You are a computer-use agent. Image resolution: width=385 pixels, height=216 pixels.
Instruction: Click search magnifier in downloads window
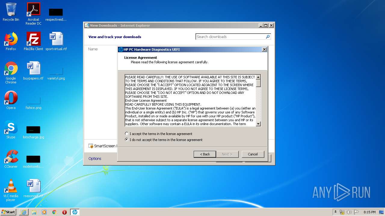click(268, 37)
